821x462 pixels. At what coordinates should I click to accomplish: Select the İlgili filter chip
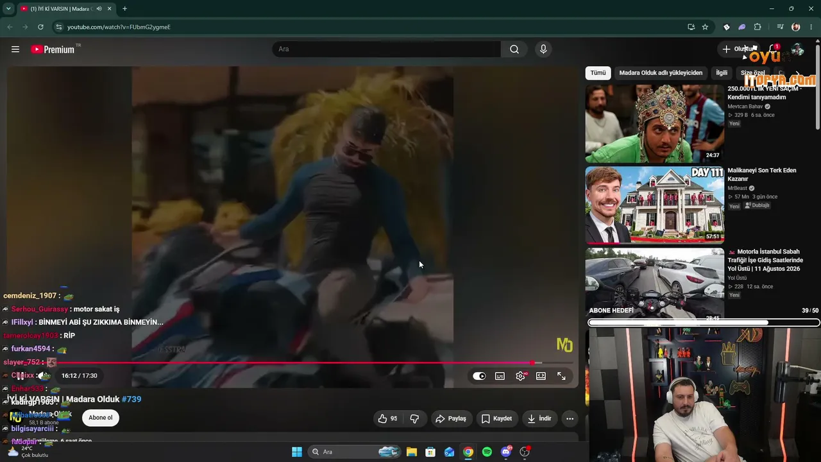click(722, 73)
